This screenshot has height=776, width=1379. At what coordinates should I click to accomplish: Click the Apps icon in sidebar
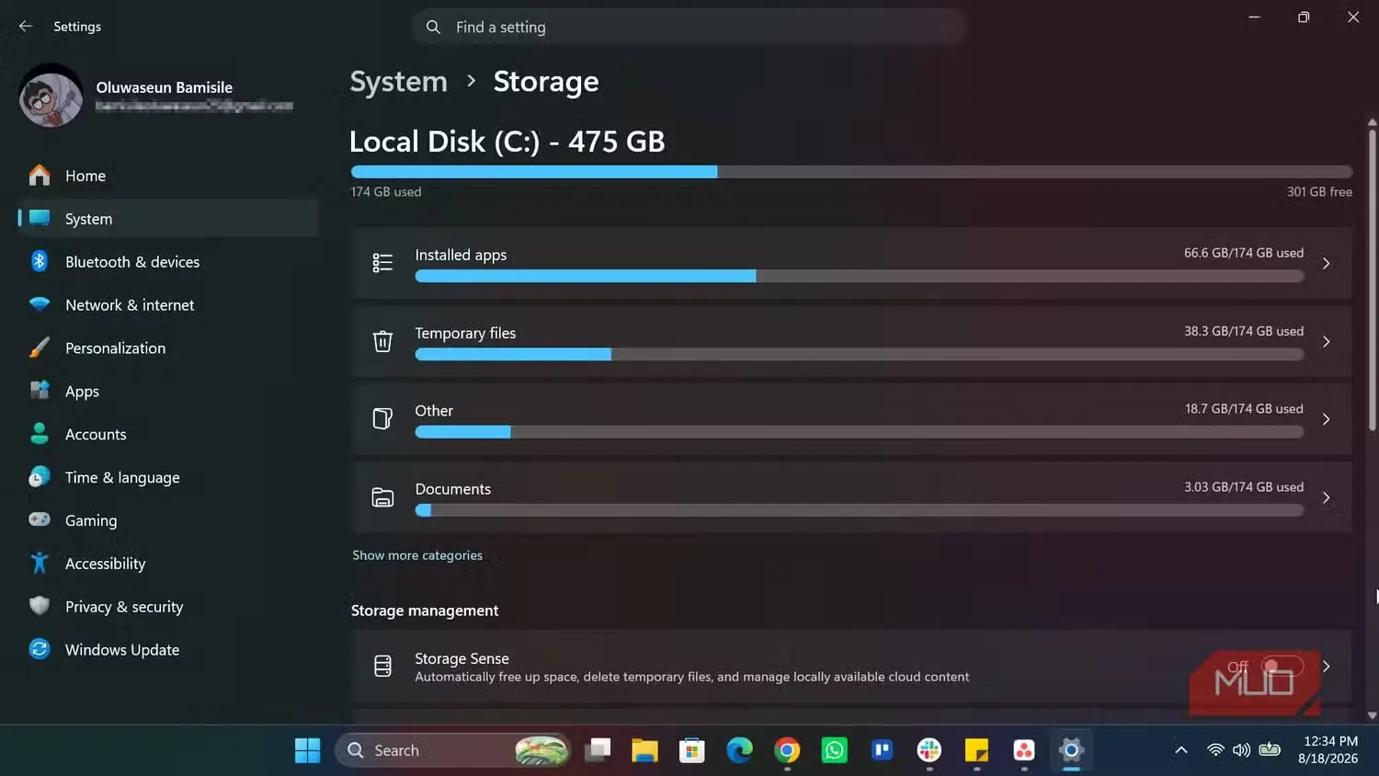(40, 391)
